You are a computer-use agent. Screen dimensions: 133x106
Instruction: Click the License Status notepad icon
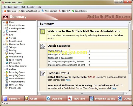(43, 74)
